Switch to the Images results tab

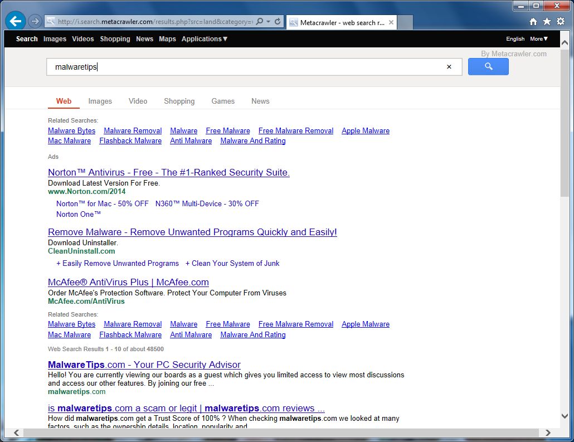100,101
